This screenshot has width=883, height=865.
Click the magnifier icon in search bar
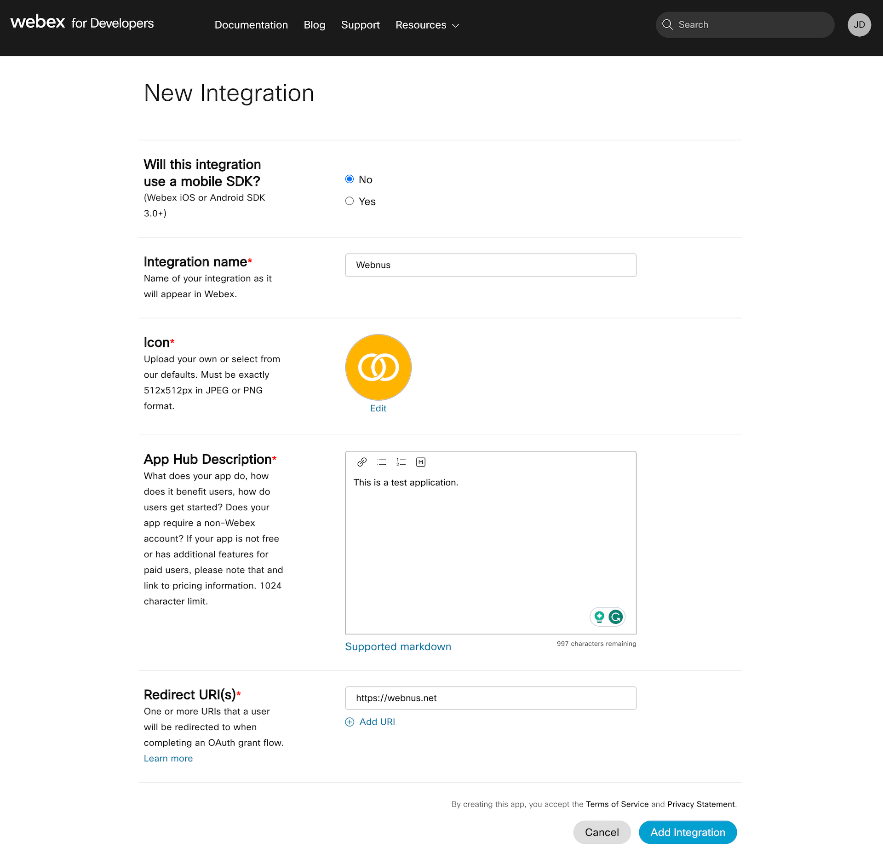point(667,25)
